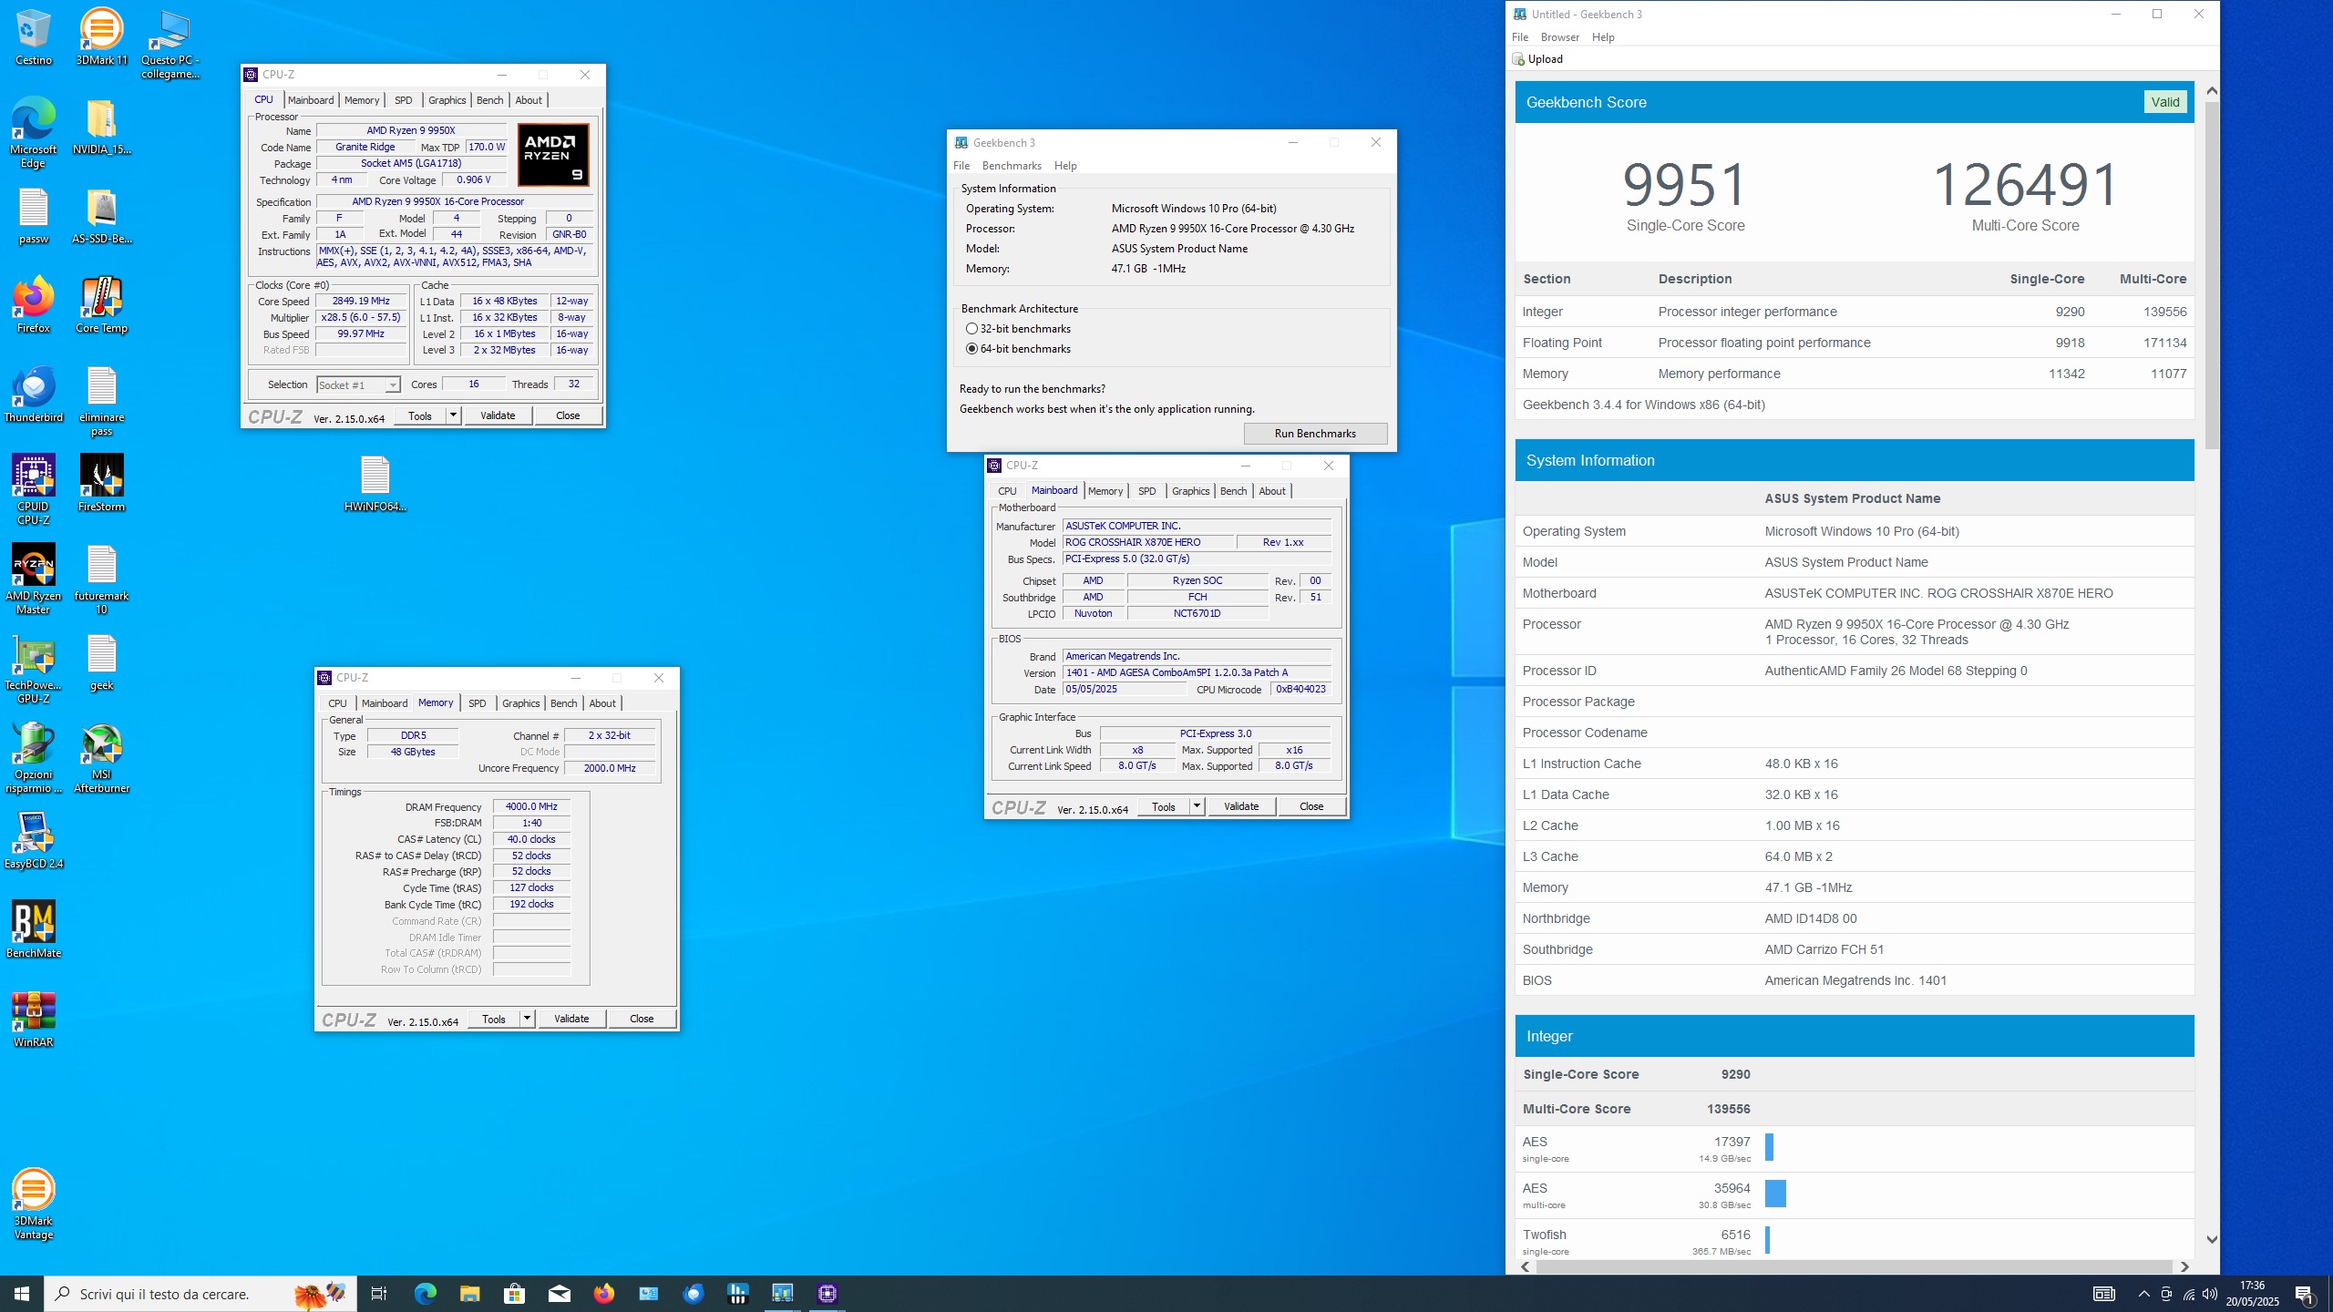
Task: Open Task View in taskbar
Action: 379,1293
